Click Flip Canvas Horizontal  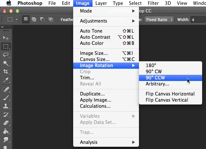point(170,94)
